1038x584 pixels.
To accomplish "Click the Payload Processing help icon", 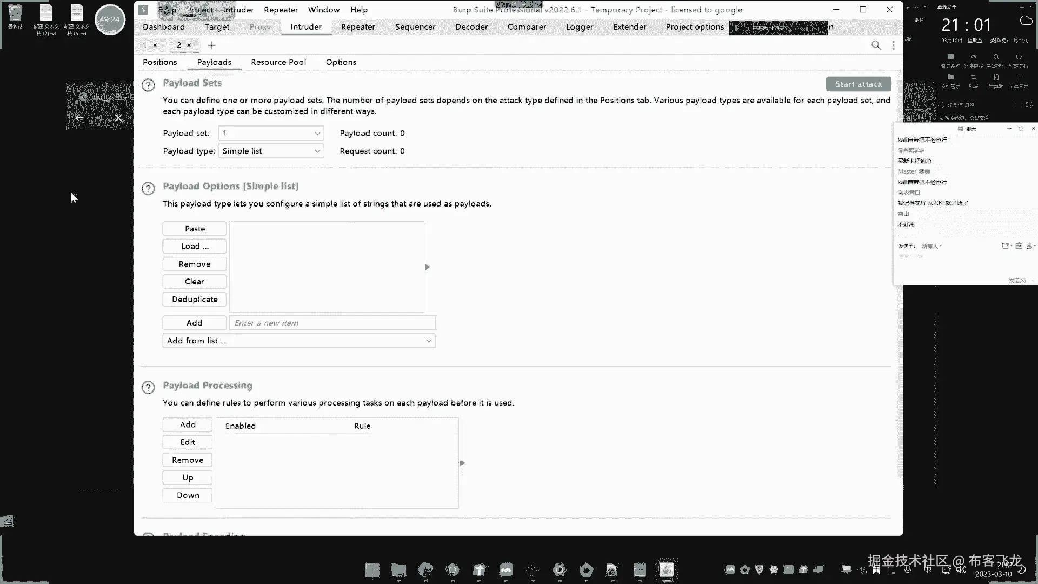I will click(148, 387).
